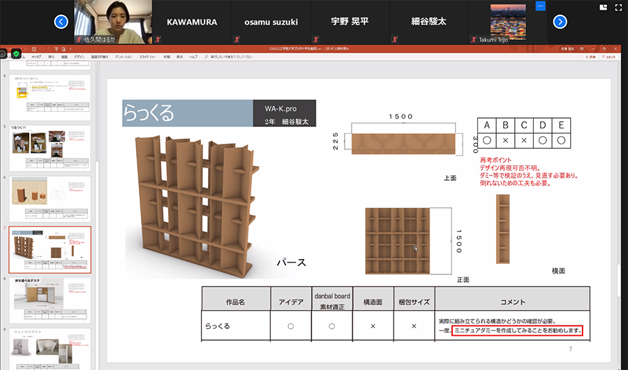This screenshot has height=370, width=628.
Task: Show next participants with right arrow
Action: tap(560, 22)
